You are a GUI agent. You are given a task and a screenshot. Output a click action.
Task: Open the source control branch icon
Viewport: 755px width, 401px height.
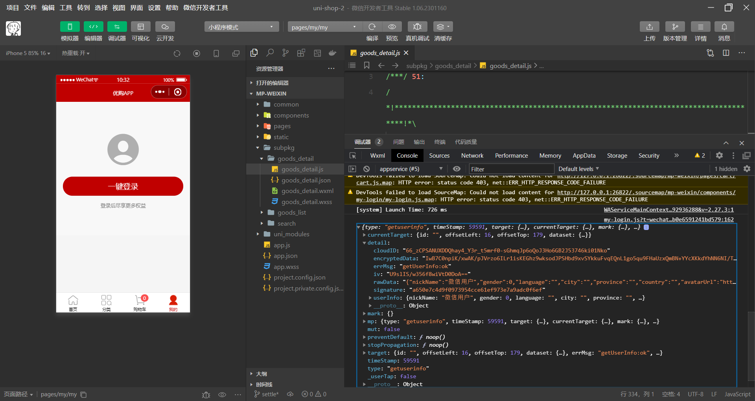tap(285, 53)
